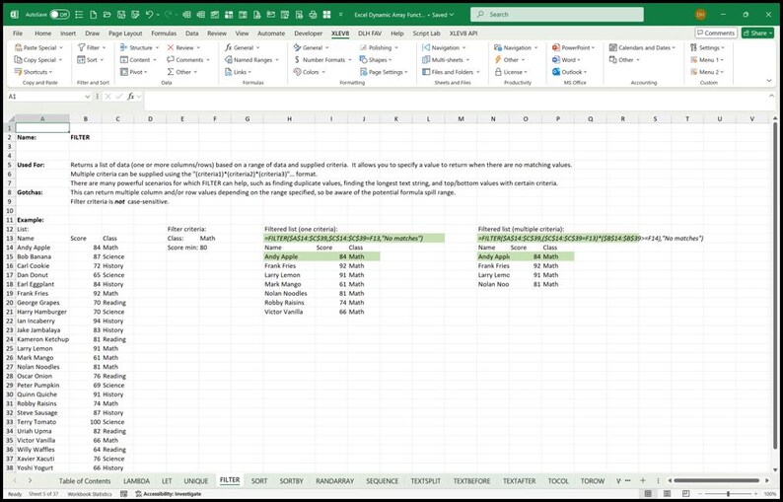This screenshot has height=502, width=783.
Task: Click the bulleted list icon next to AutoSave
Action: pyautogui.click(x=79, y=15)
